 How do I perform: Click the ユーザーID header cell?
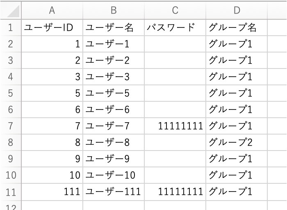[52, 27]
